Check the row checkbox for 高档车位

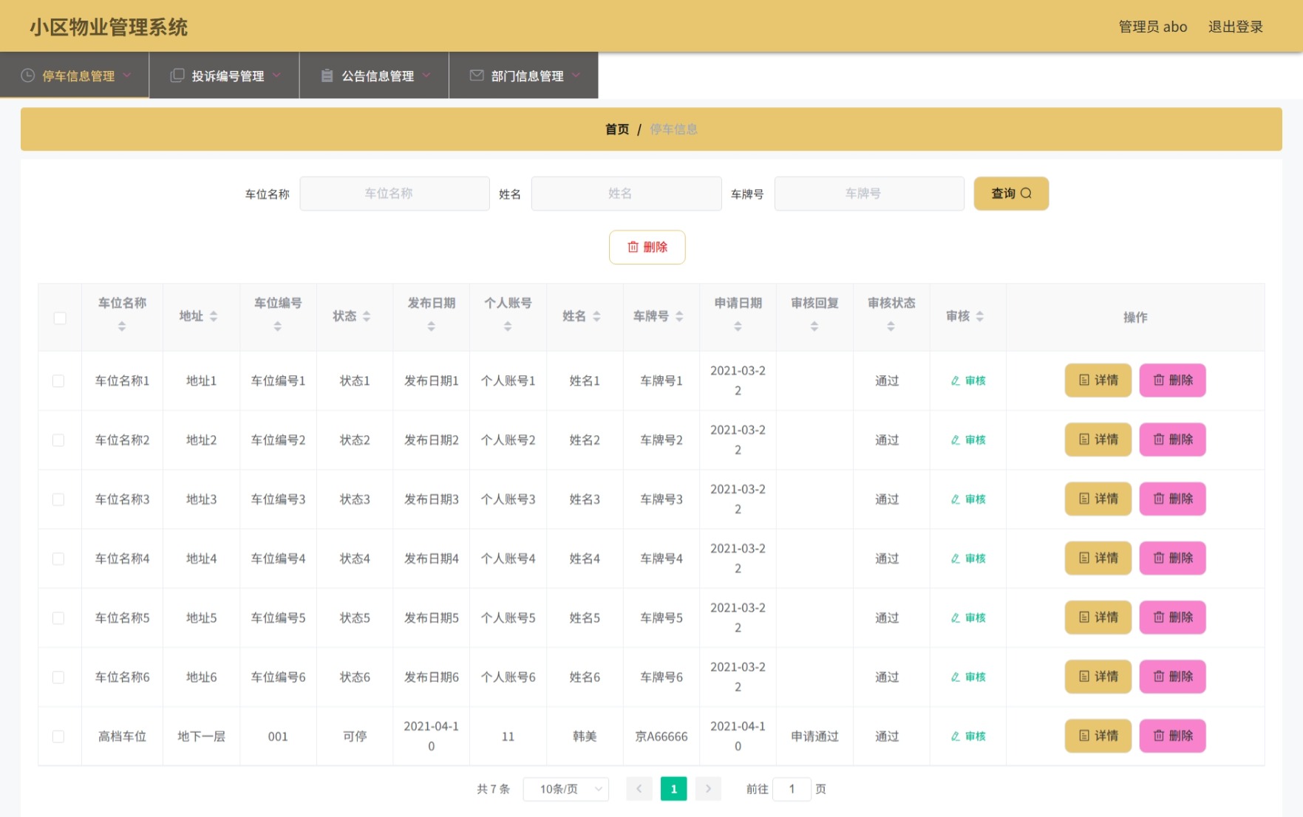(x=58, y=736)
